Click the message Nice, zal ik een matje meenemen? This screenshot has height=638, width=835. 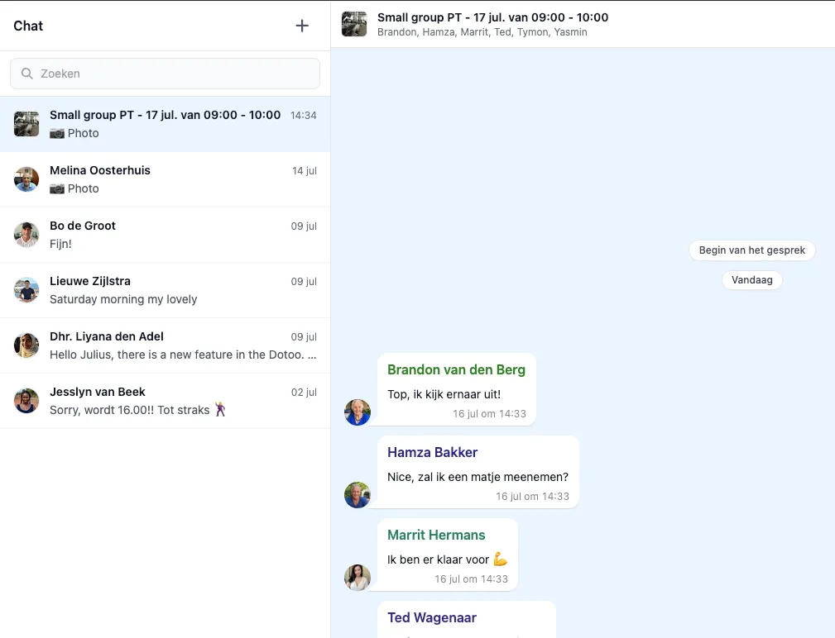(477, 477)
